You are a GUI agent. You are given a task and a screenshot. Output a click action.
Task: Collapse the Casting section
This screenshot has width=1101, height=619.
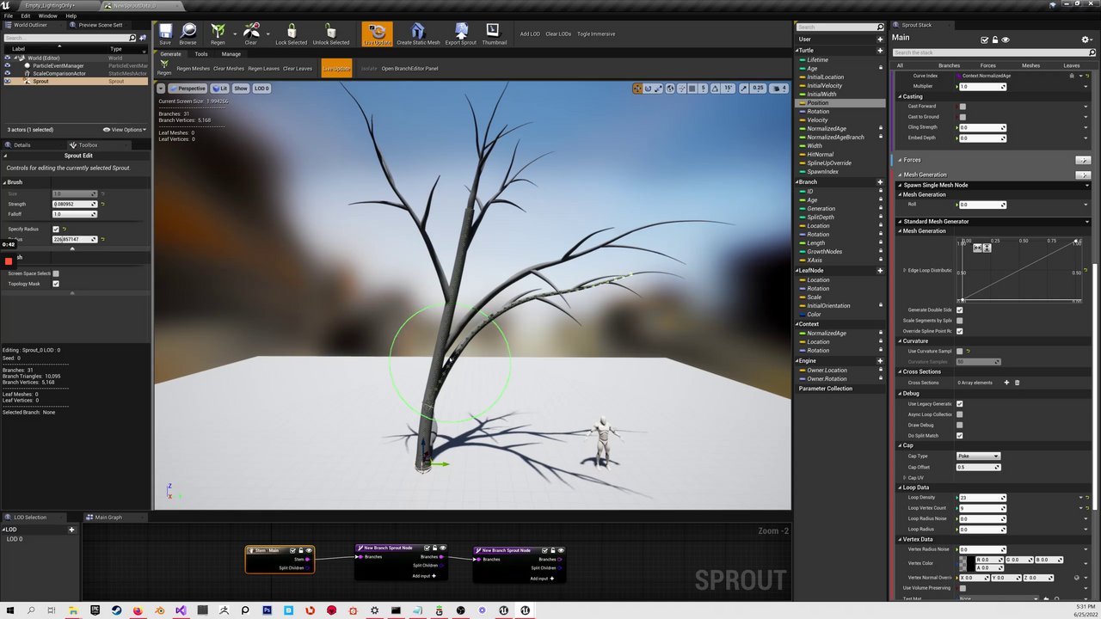(901, 96)
